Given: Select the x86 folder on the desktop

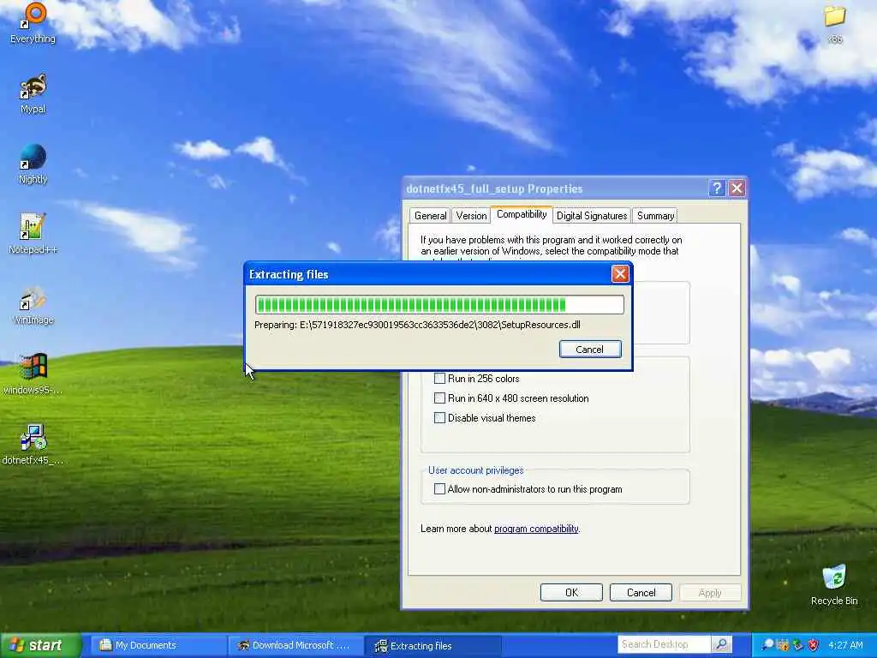Looking at the screenshot, I should tap(834, 23).
